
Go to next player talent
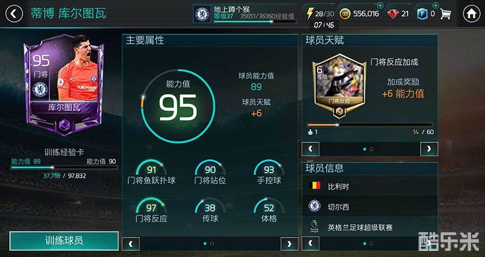click(429, 149)
